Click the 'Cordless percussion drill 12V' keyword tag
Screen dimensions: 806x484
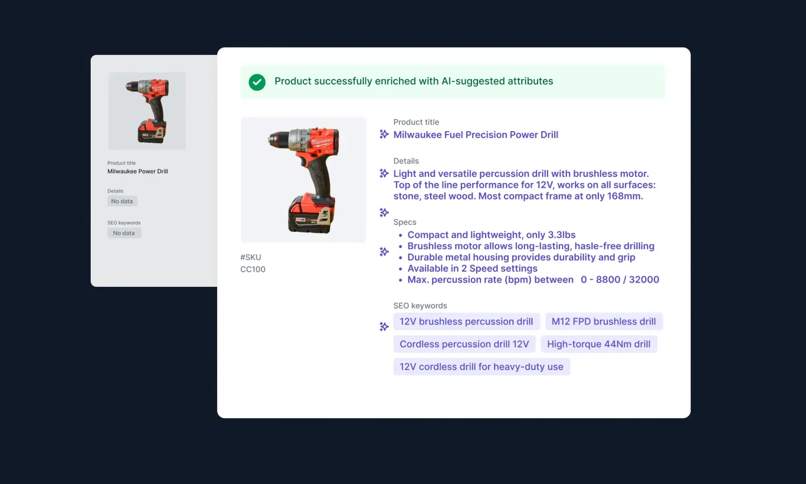point(464,344)
